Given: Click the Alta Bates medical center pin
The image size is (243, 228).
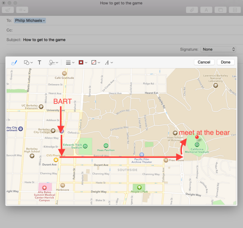Looking at the screenshot, I should coord(44,187).
